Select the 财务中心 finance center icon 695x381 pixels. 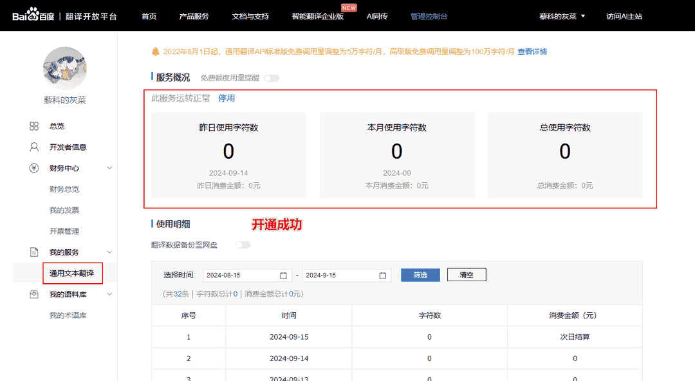pos(34,167)
